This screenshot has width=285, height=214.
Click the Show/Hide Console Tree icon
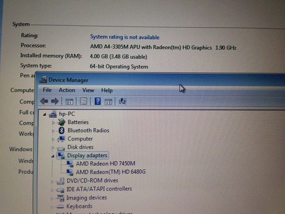pyautogui.click(x=70, y=102)
